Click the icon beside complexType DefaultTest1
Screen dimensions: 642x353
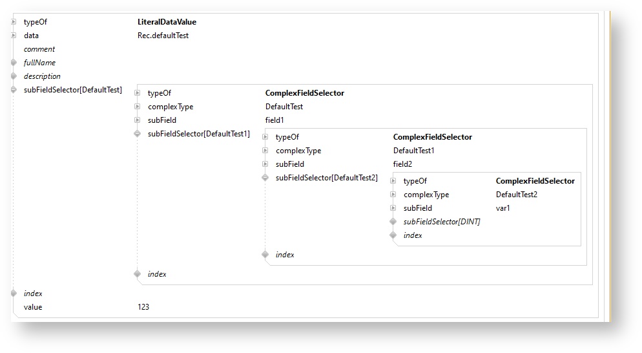[x=265, y=151]
